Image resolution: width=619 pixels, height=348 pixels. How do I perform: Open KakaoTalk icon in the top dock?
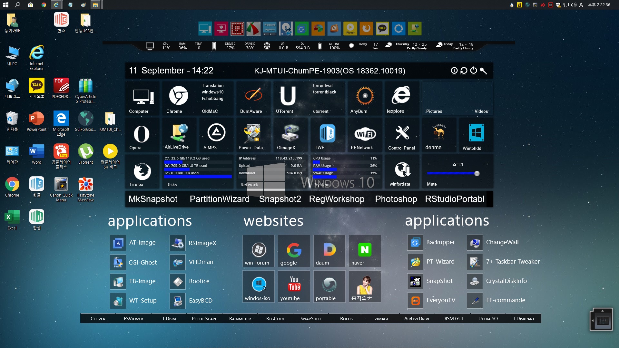(x=382, y=28)
